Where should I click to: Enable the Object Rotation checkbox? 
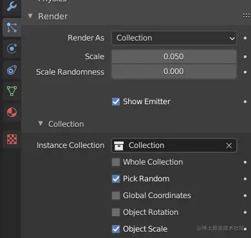tap(116, 212)
